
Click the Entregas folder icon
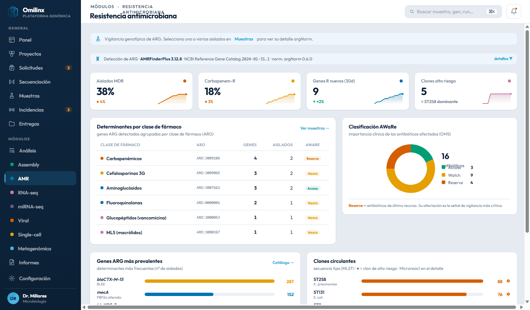pyautogui.click(x=12, y=124)
